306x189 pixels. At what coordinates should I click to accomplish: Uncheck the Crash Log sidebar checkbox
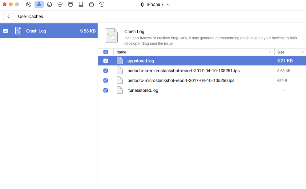(6, 31)
